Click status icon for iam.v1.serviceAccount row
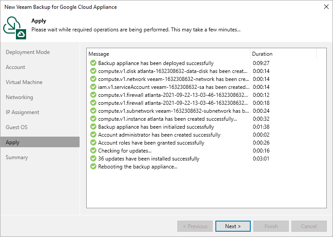 coord(93,87)
